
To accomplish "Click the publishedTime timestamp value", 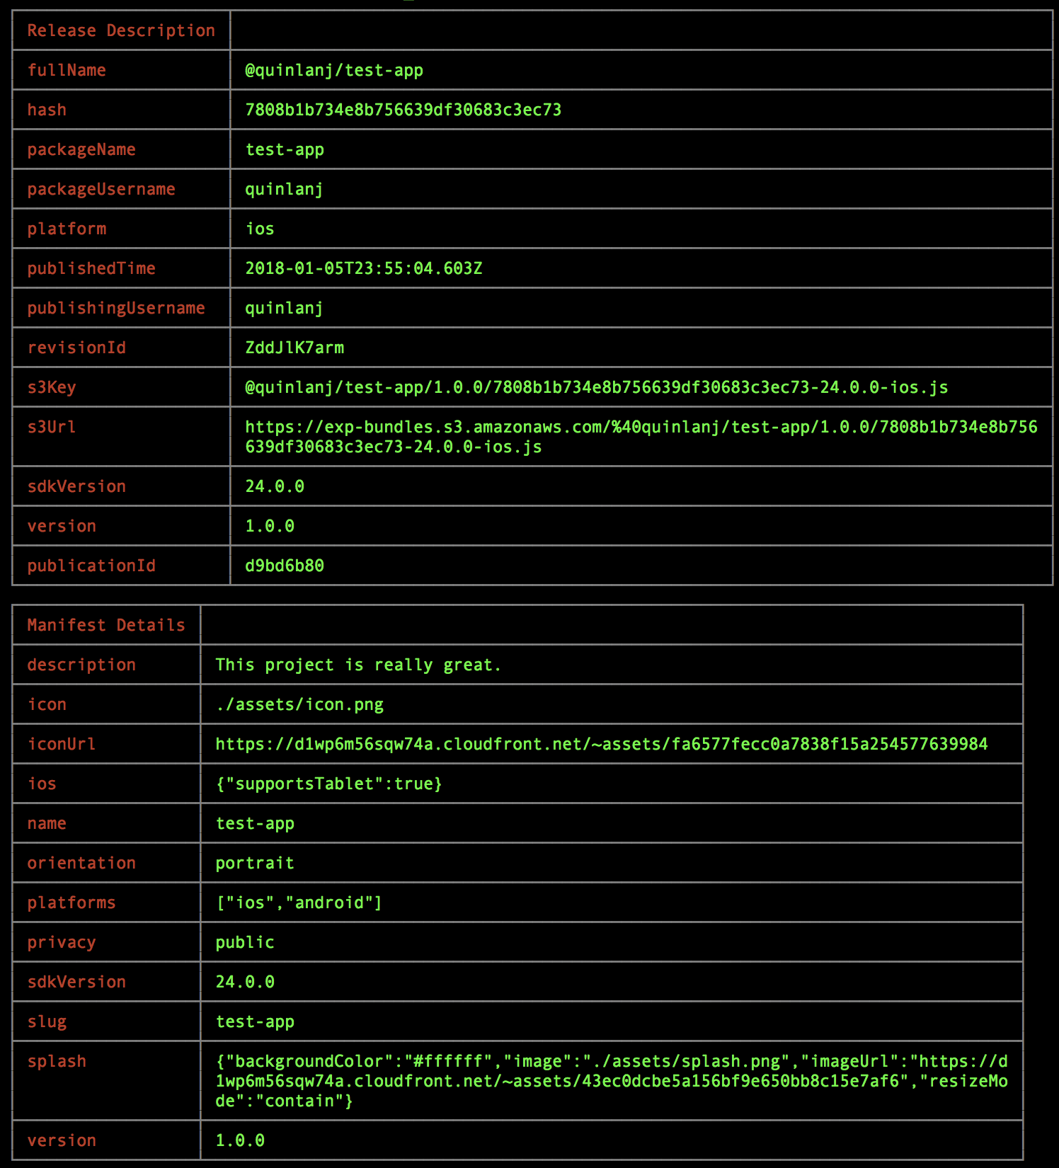I will pos(363,268).
